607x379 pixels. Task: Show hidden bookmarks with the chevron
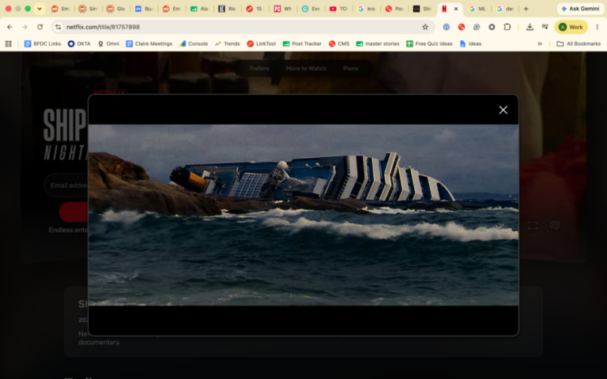(540, 43)
